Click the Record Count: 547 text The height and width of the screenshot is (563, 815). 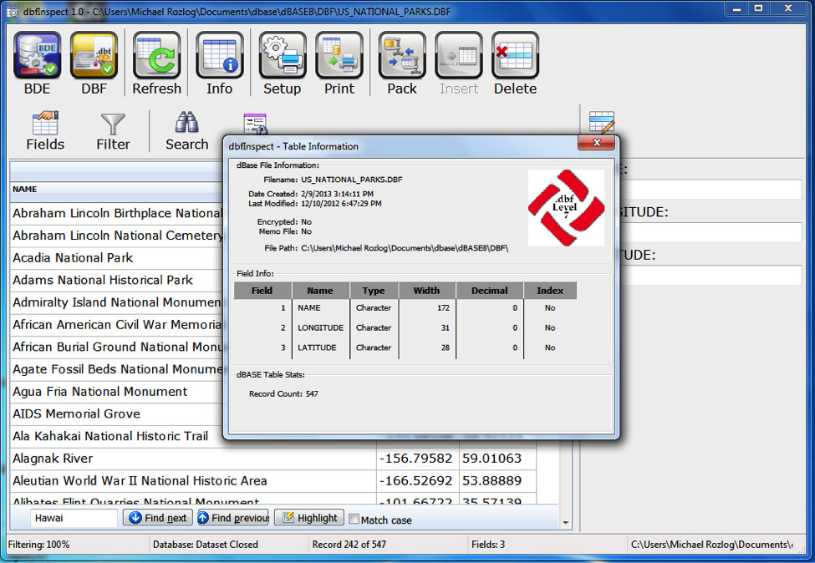283,393
